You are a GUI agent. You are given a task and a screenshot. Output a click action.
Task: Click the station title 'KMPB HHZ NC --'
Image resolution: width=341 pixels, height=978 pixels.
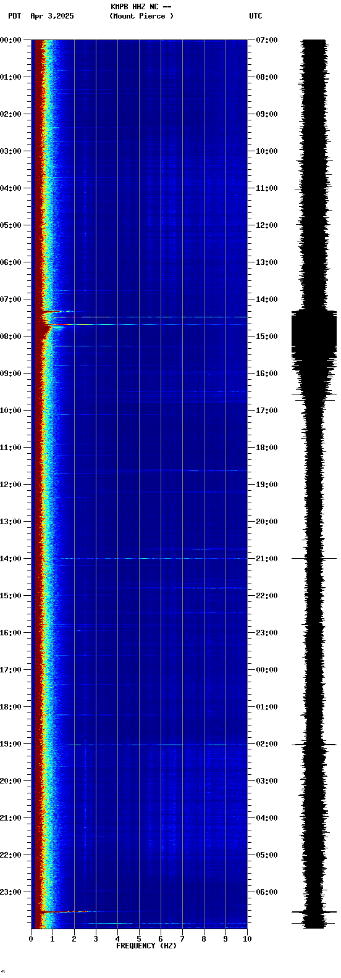[141, 7]
